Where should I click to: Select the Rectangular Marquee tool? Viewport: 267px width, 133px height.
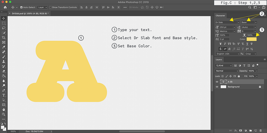click(4, 23)
